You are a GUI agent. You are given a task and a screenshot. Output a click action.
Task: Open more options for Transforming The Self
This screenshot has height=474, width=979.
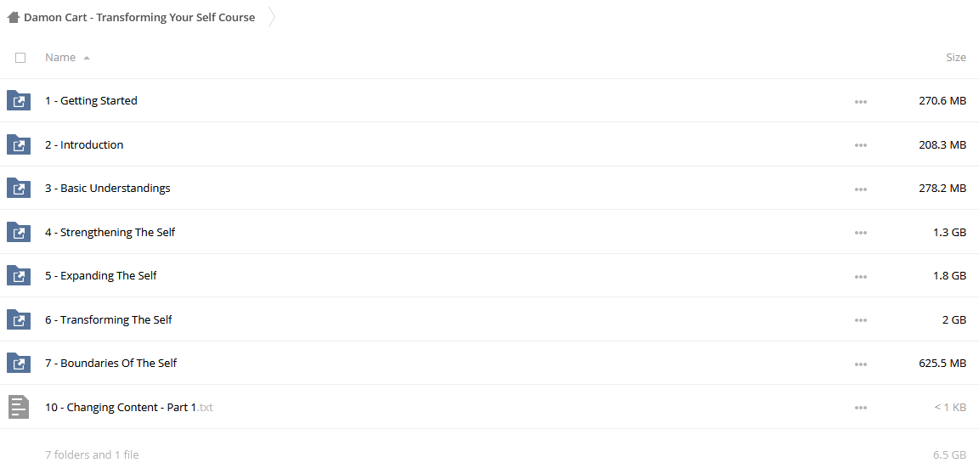click(860, 320)
